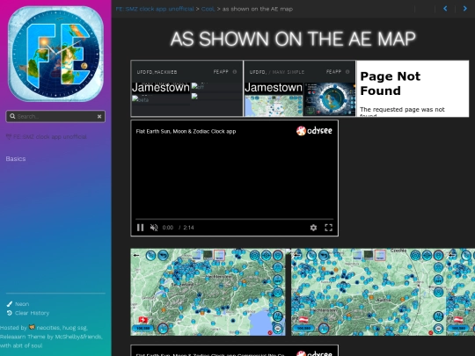Click the video progress bar
Screen dimensions: 475x356
pyautogui.click(x=235, y=219)
